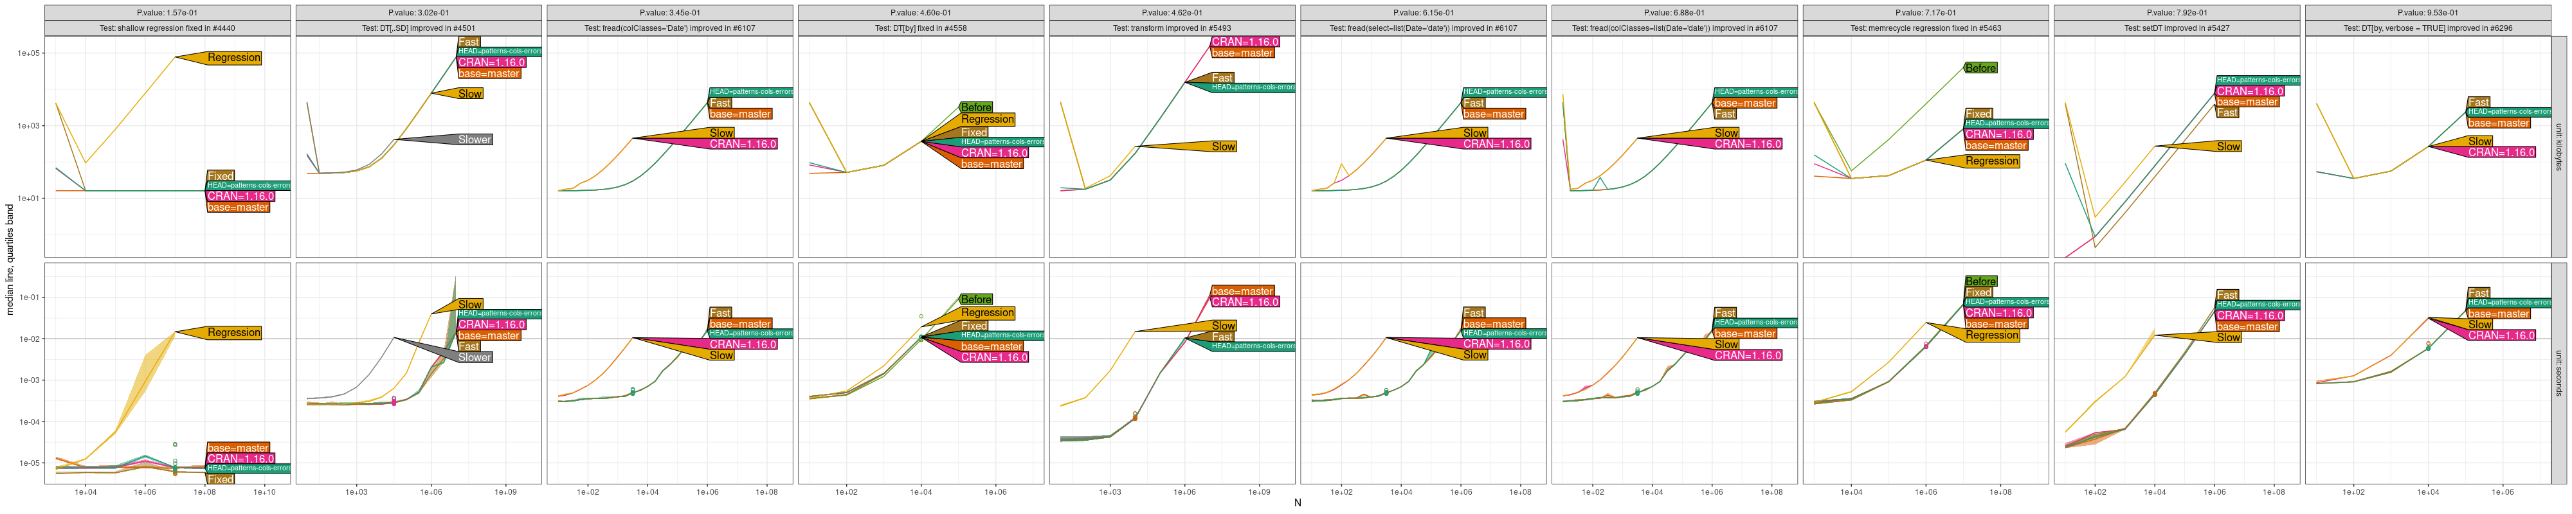The image size is (2572, 514).
Task: Click 'Fixed' label in shallow regression kilobytes panel
Action: (x=221, y=175)
